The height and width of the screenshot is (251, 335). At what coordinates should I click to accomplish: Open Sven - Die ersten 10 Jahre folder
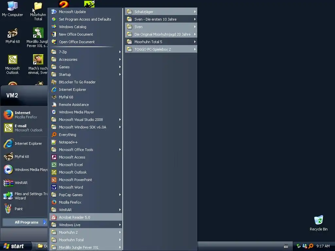pyautogui.click(x=161, y=19)
